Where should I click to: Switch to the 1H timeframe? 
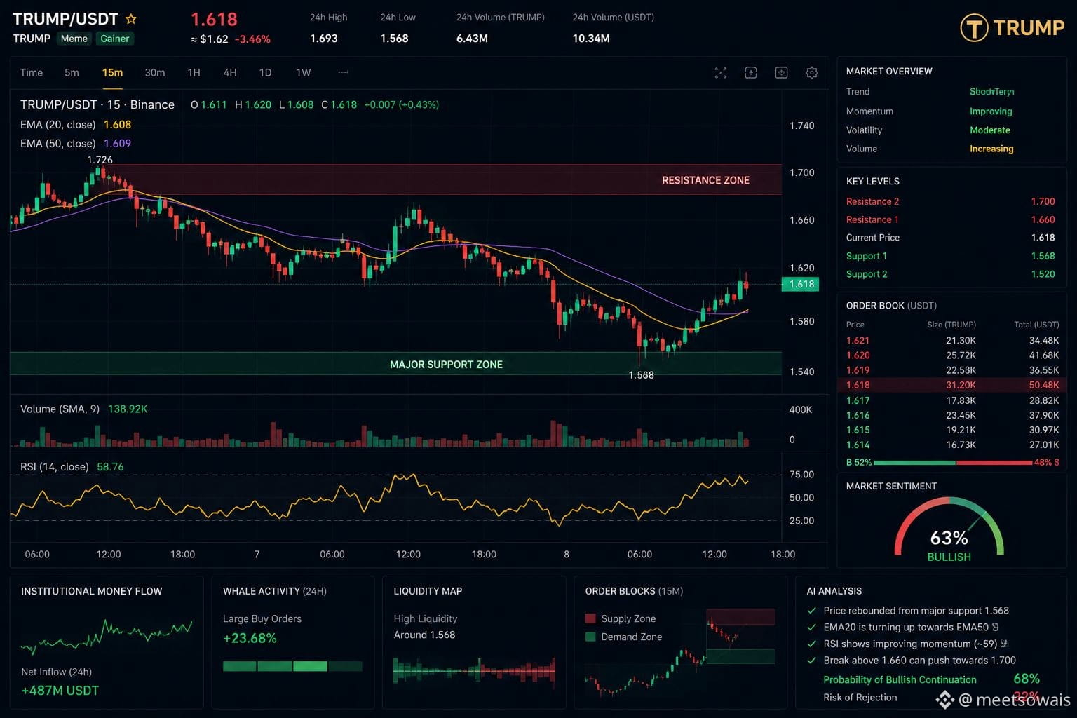click(194, 72)
